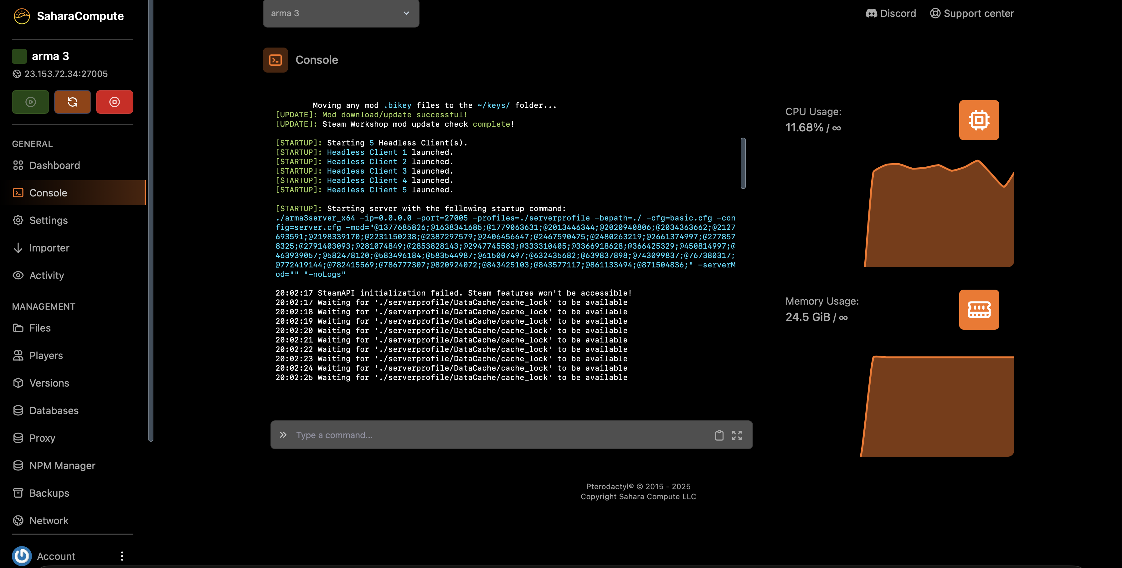
Task: Open the Network page
Action: (x=49, y=520)
